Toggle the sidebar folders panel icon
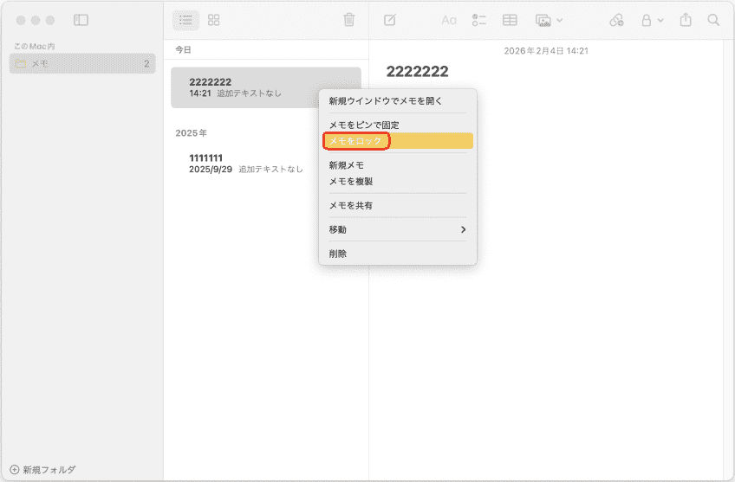 coord(81,20)
